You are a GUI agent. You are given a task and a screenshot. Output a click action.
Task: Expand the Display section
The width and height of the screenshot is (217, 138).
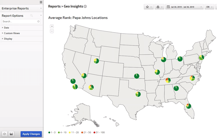(x=8, y=39)
